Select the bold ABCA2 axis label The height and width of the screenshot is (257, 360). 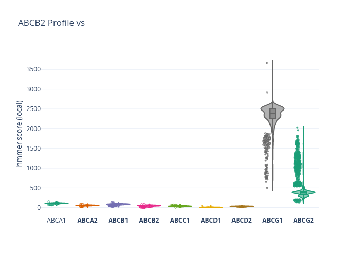point(87,221)
